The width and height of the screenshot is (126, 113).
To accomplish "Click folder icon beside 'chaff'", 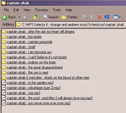I will pyautogui.click(x=4, y=47).
